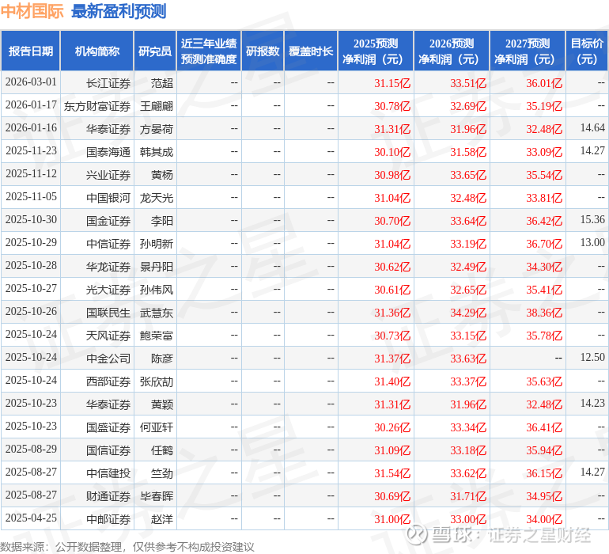609x554 pixels.
Task: Select the 2025预测净利润 column header
Action: pyautogui.click(x=376, y=51)
